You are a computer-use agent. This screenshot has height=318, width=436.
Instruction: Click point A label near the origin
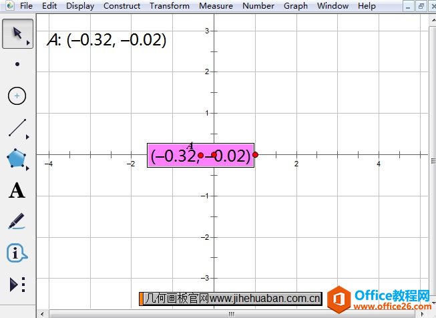click(190, 146)
